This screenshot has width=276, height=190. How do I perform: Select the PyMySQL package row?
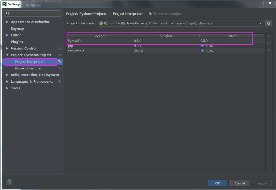pyautogui.click(x=166, y=41)
